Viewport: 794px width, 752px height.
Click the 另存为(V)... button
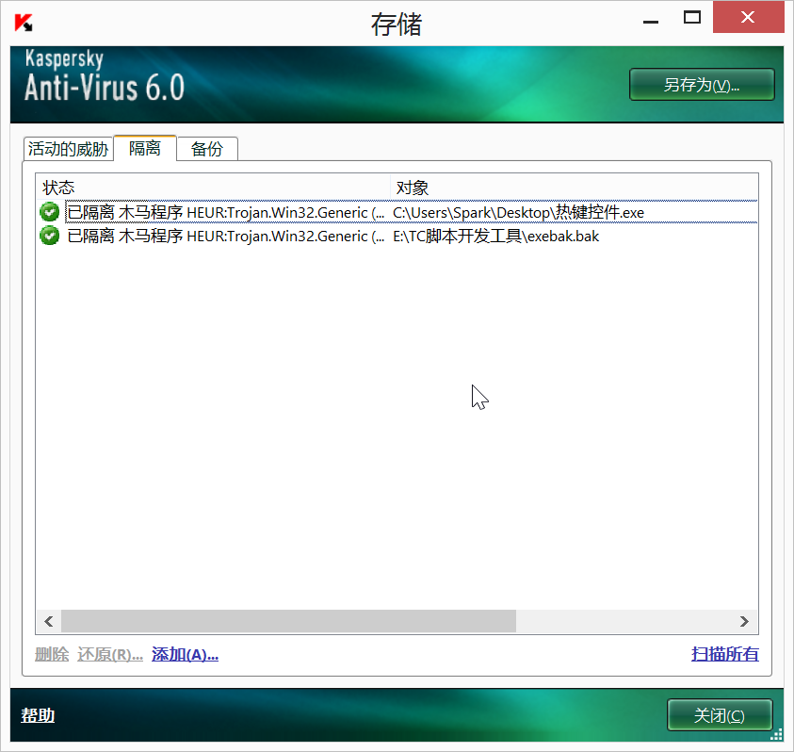(x=702, y=85)
